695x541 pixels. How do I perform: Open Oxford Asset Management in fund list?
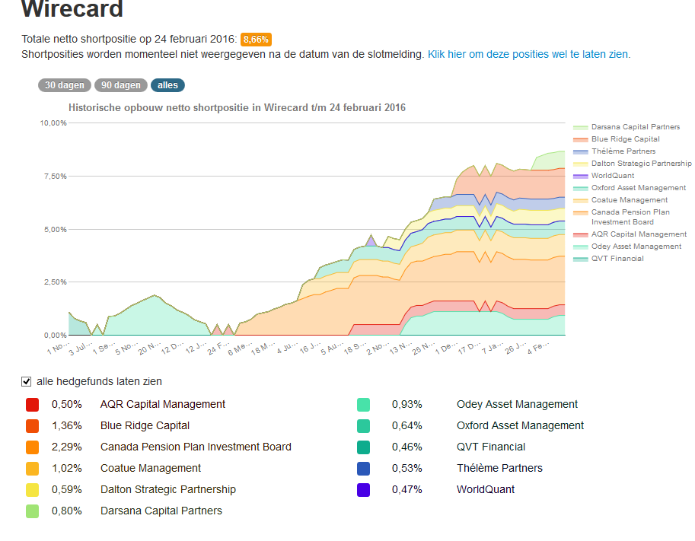pos(521,425)
